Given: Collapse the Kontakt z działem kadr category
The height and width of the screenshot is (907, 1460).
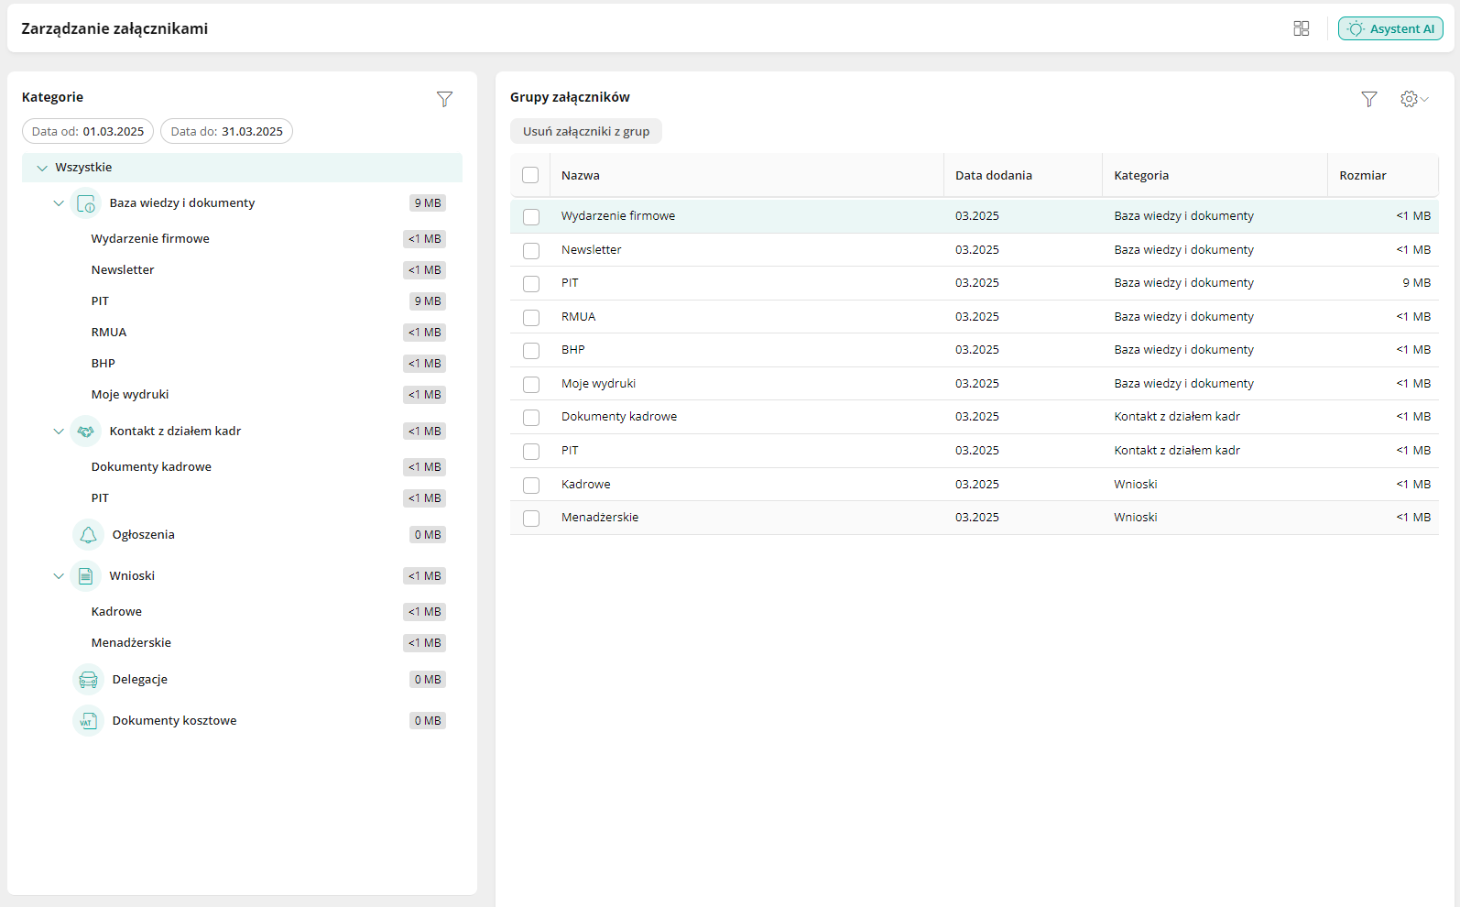Looking at the screenshot, I should pyautogui.click(x=59, y=432).
